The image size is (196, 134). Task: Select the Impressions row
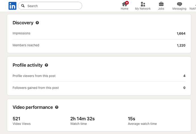(x=99, y=34)
